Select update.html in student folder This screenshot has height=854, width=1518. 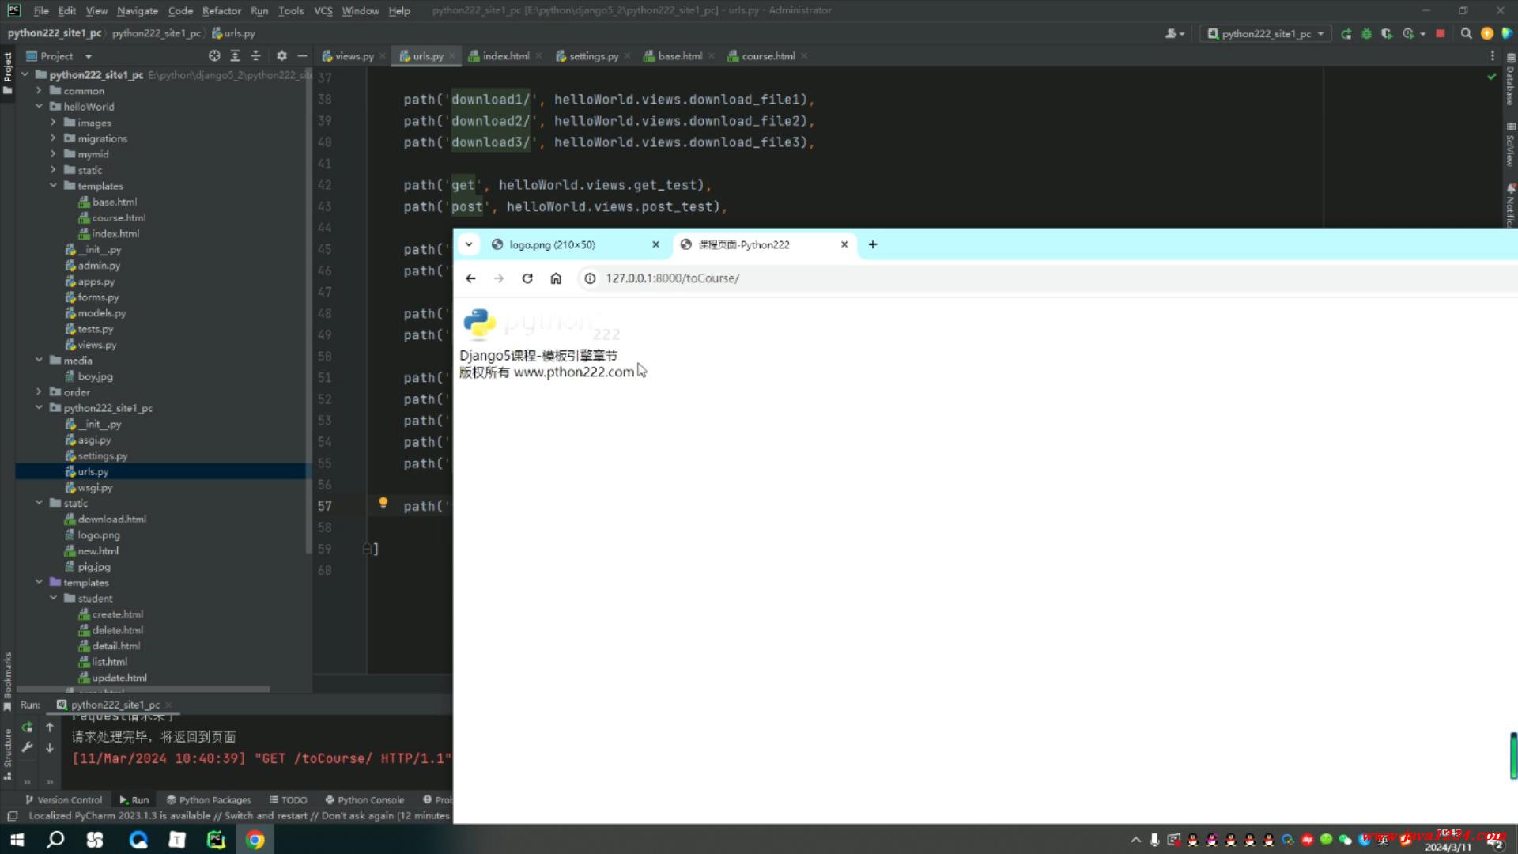[x=119, y=678]
